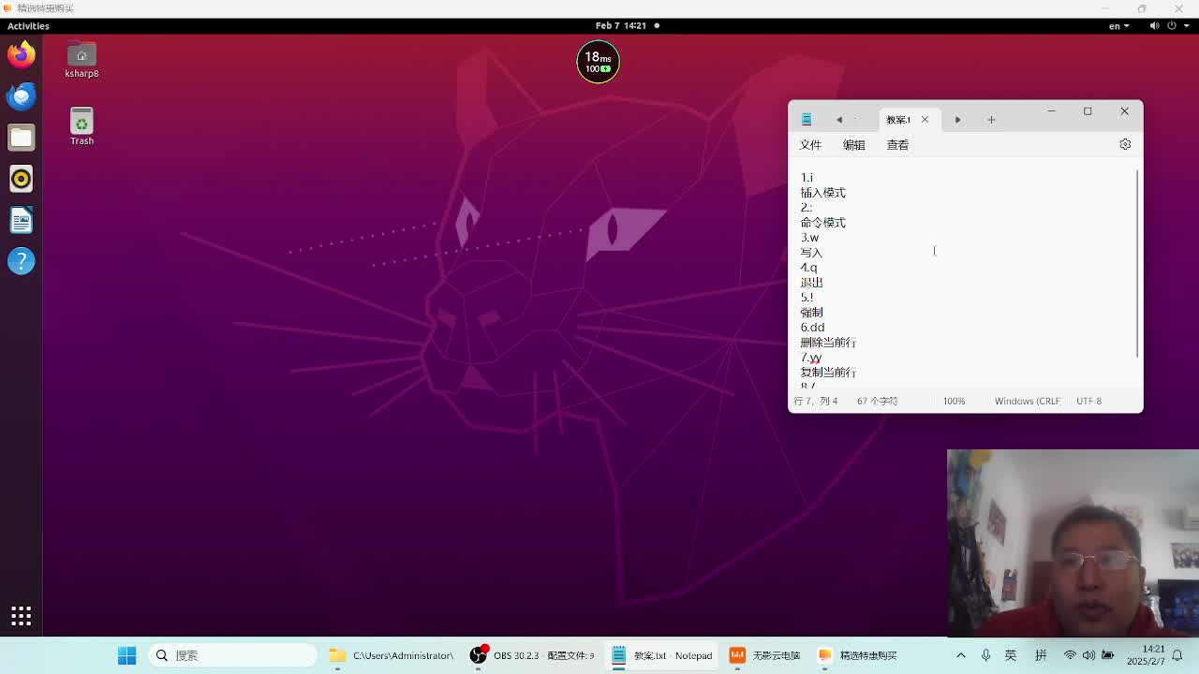This screenshot has width=1199, height=674.
Task: Click the taskbar 搜索 search box
Action: pos(233,655)
